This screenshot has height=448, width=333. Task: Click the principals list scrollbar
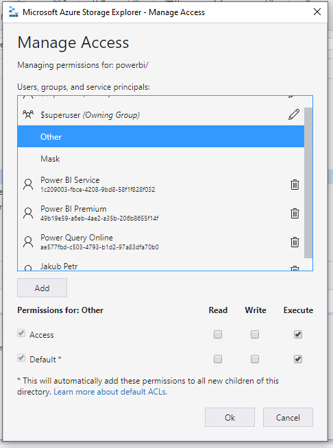point(308,183)
